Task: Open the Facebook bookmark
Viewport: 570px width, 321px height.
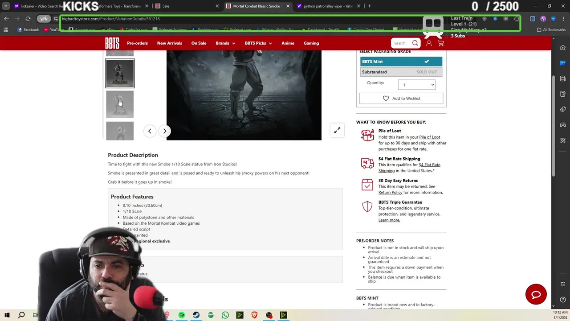Action: 28,30
